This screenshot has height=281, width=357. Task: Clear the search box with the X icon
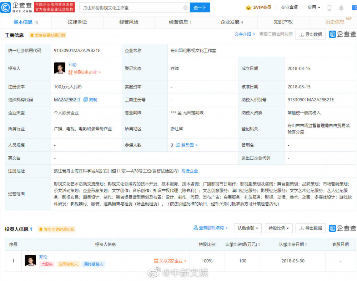pos(186,7)
